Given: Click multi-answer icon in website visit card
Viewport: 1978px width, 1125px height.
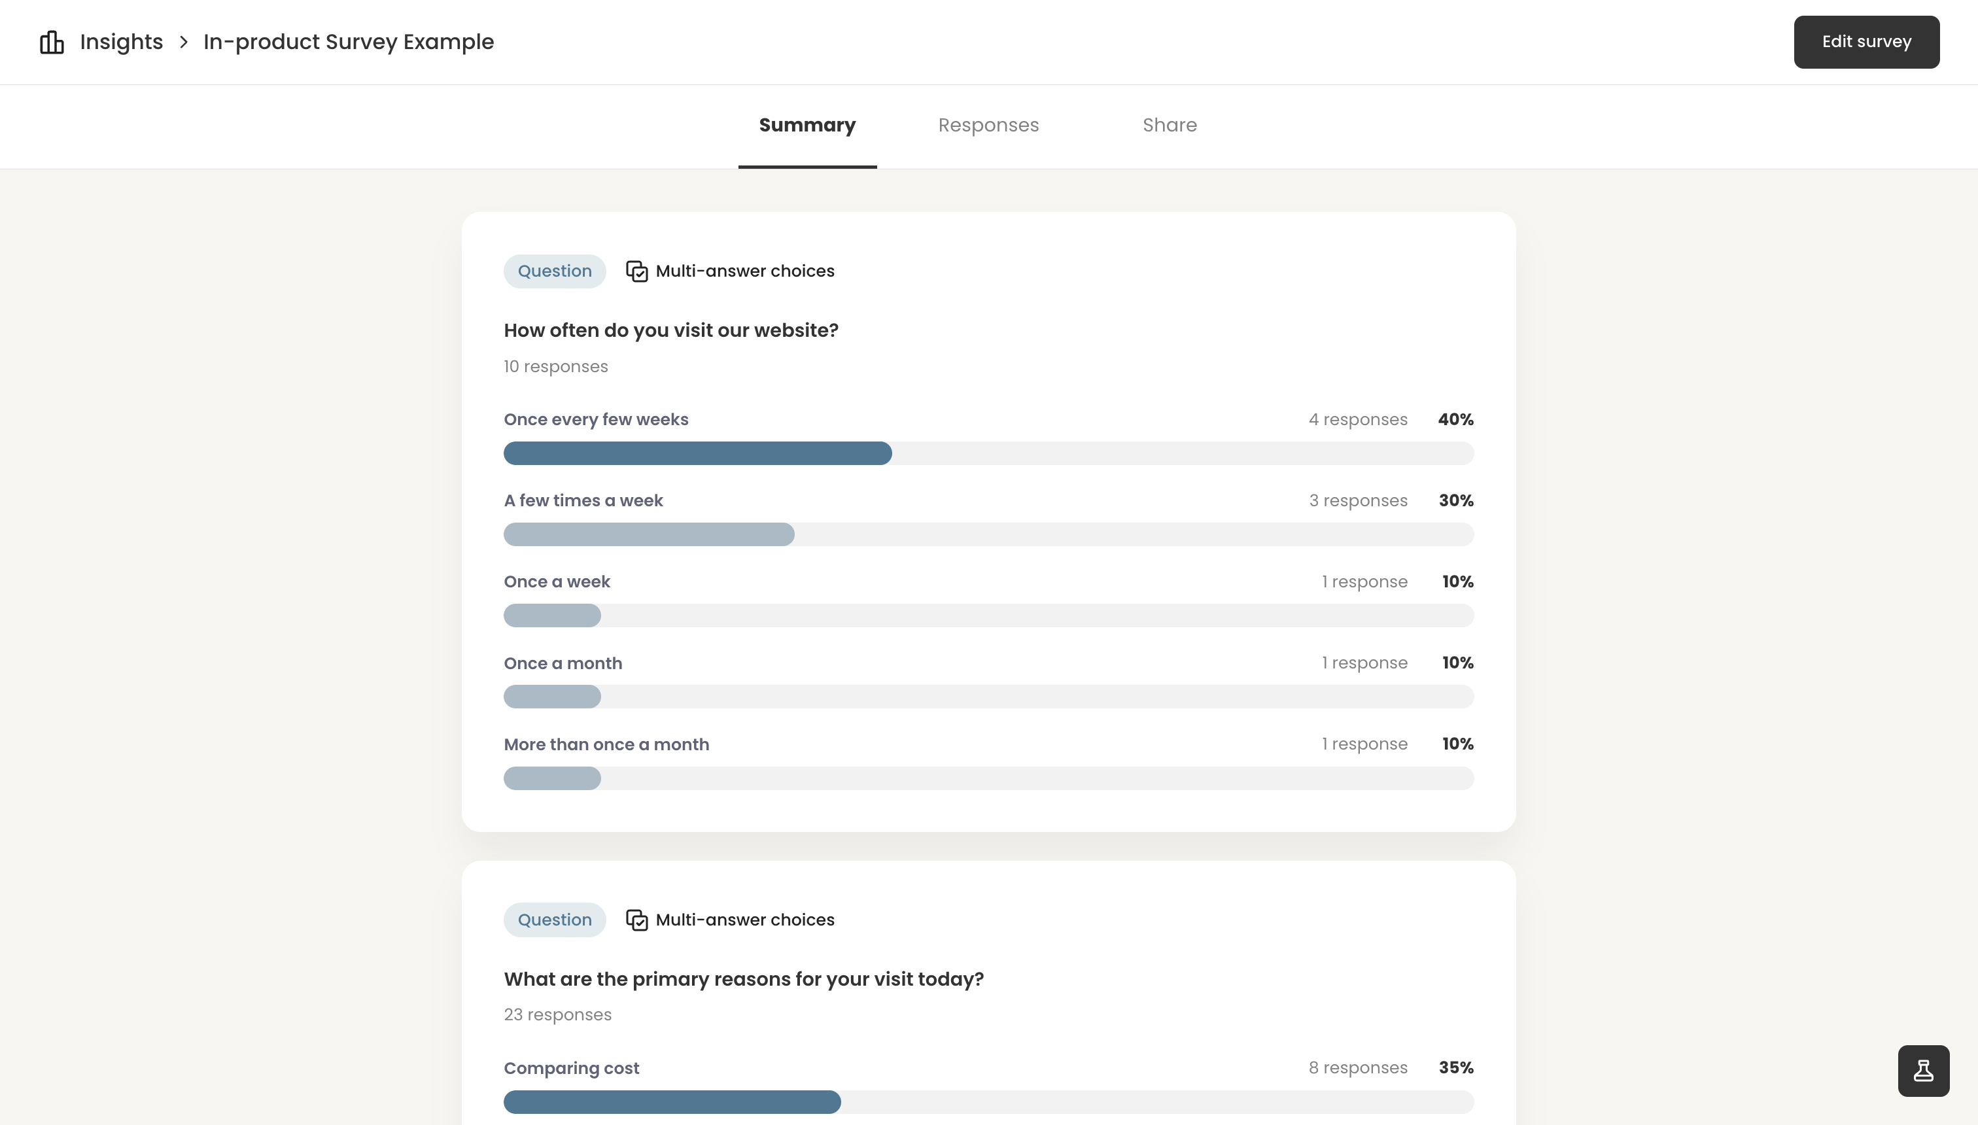Looking at the screenshot, I should [636, 271].
